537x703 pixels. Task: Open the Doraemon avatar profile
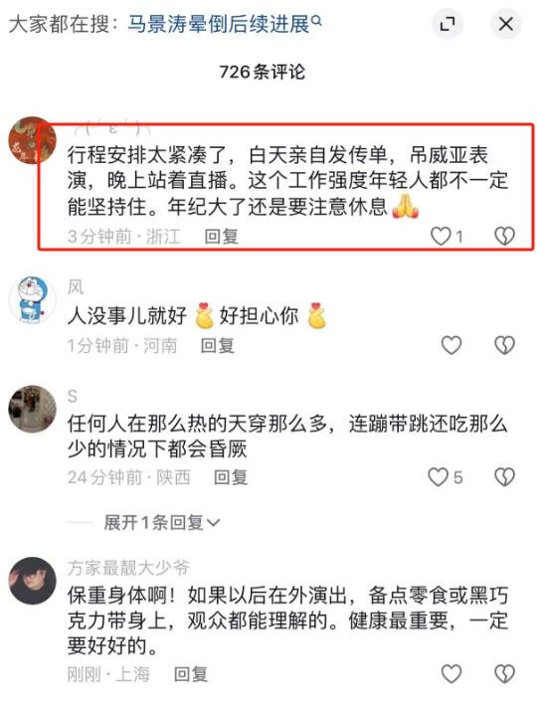pyautogui.click(x=32, y=299)
